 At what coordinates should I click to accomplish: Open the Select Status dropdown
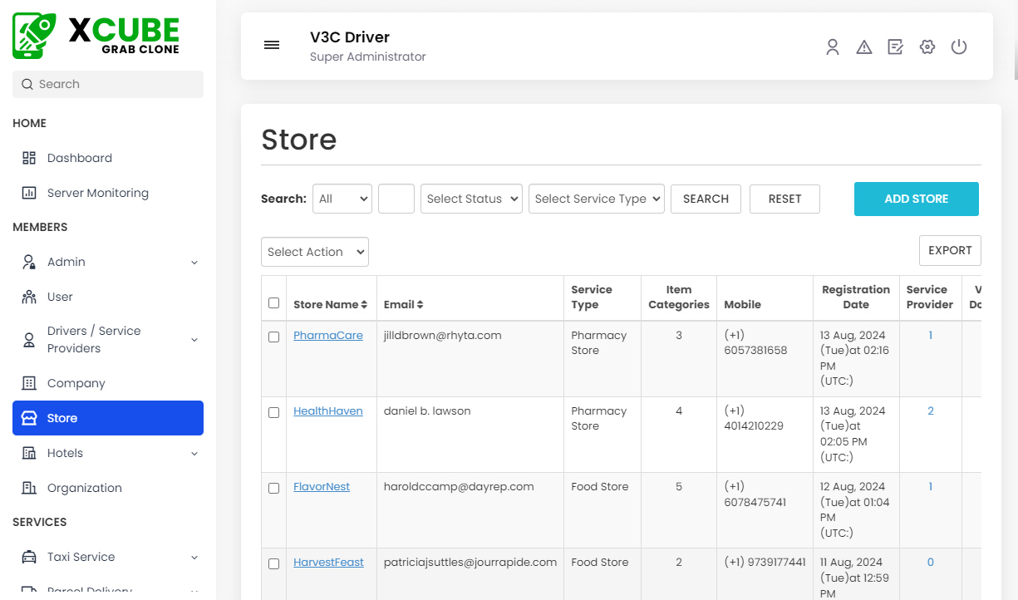coord(472,199)
